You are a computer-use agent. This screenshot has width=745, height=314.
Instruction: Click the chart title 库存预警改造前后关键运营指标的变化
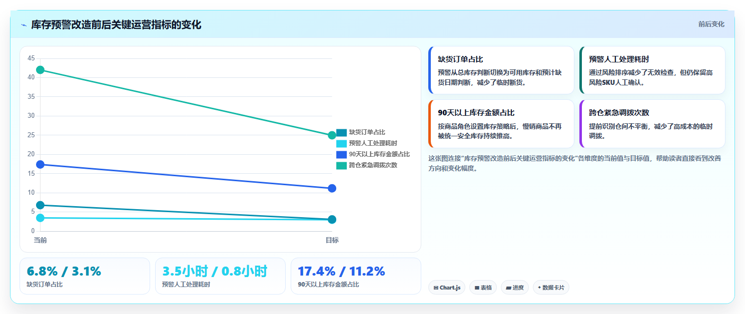(116, 25)
